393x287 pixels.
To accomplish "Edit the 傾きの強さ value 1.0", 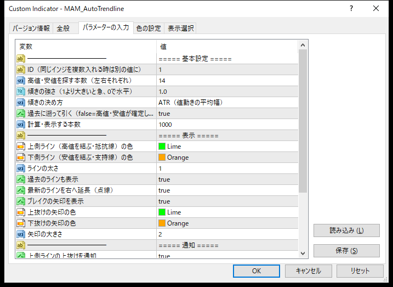I will (227, 92).
